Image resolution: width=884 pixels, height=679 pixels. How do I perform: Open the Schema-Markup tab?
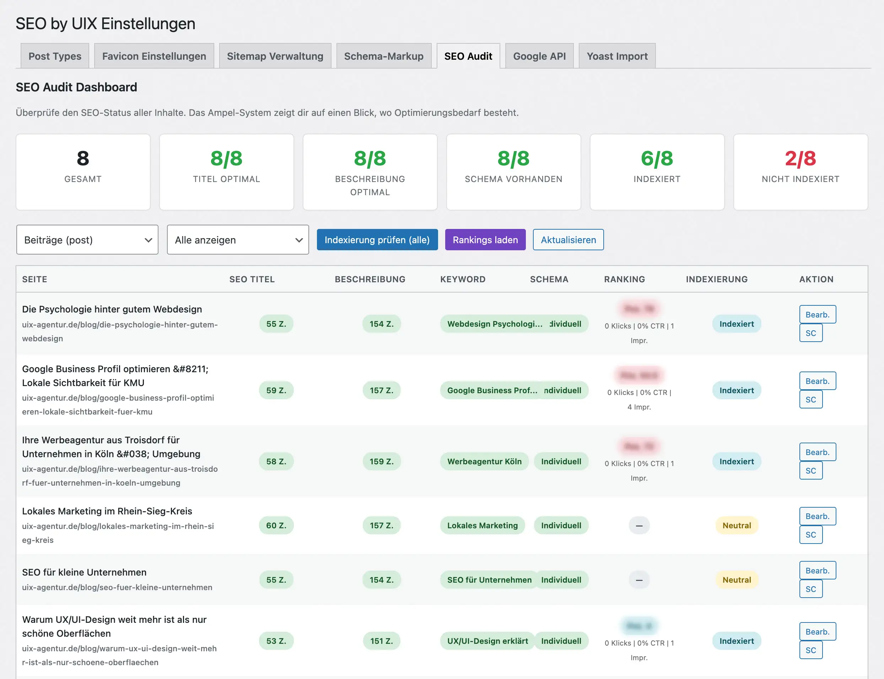point(384,56)
